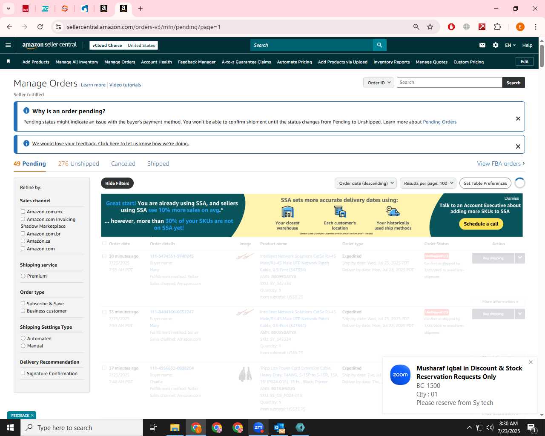The width and height of the screenshot is (545, 436).
Task: Open Windows notification center icon
Action: [531, 427]
